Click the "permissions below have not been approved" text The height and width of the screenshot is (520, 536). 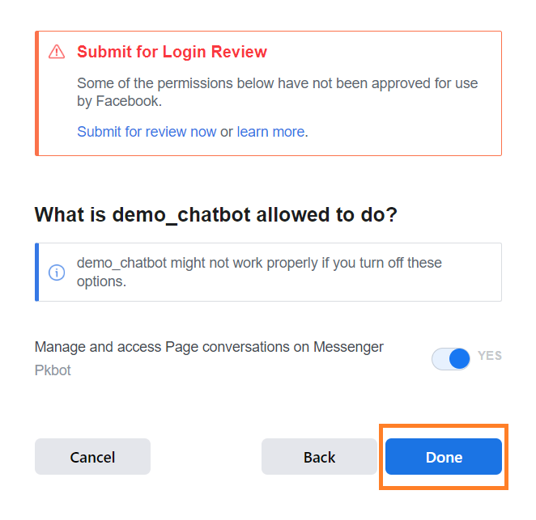(277, 83)
